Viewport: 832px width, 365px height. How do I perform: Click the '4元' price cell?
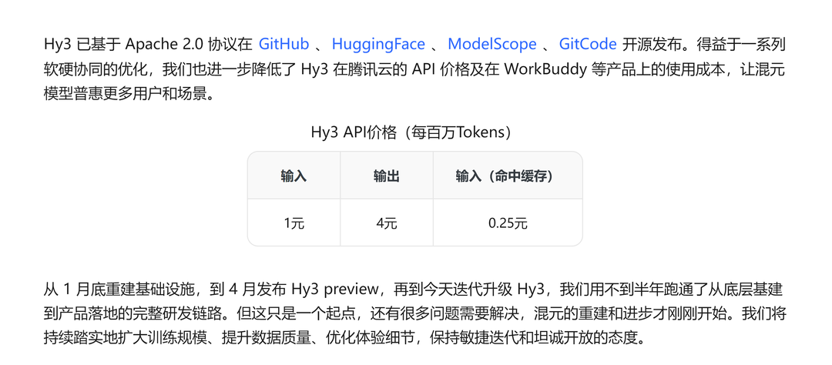point(386,223)
